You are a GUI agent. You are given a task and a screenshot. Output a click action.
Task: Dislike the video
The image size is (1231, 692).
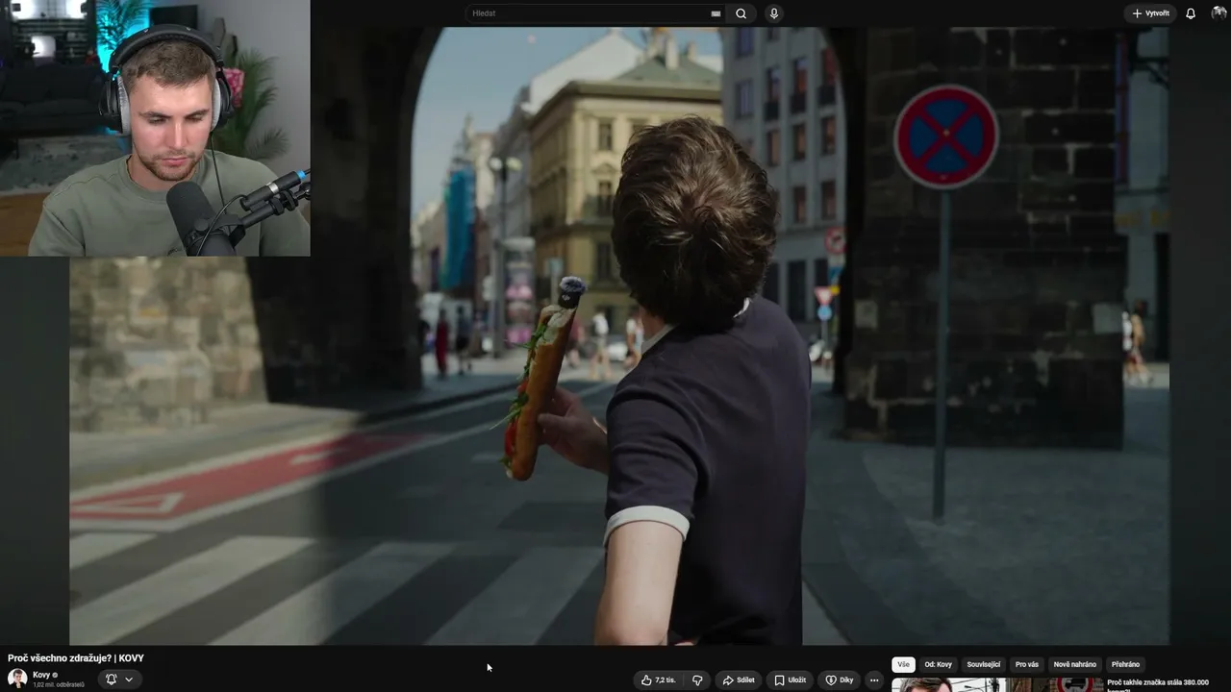[x=697, y=680]
